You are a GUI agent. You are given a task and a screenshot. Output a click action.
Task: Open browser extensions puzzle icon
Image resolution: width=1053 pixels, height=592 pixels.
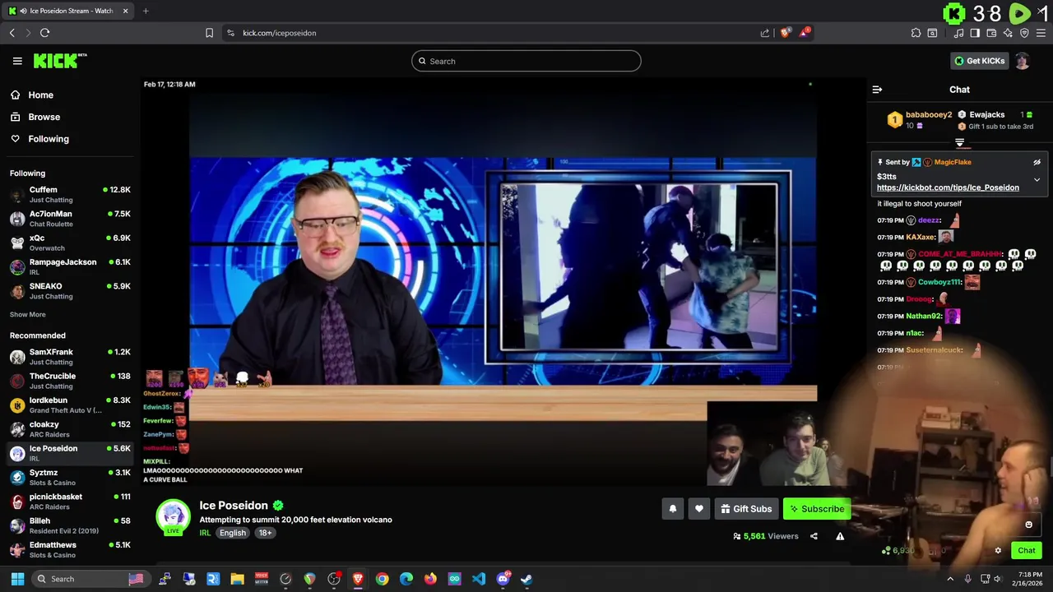[x=916, y=33]
